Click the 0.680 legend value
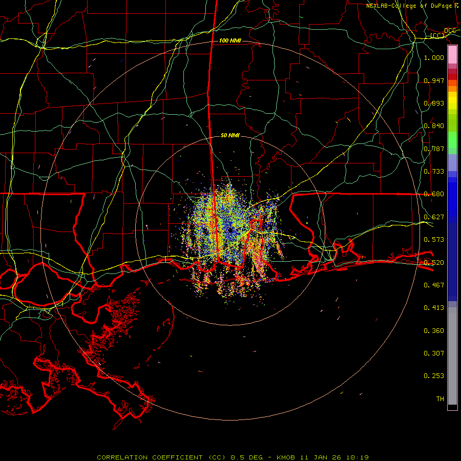 (x=434, y=194)
